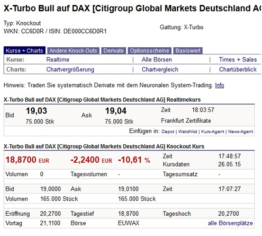
Task: Click the Realtimekurs section heading
Action: 102,100
